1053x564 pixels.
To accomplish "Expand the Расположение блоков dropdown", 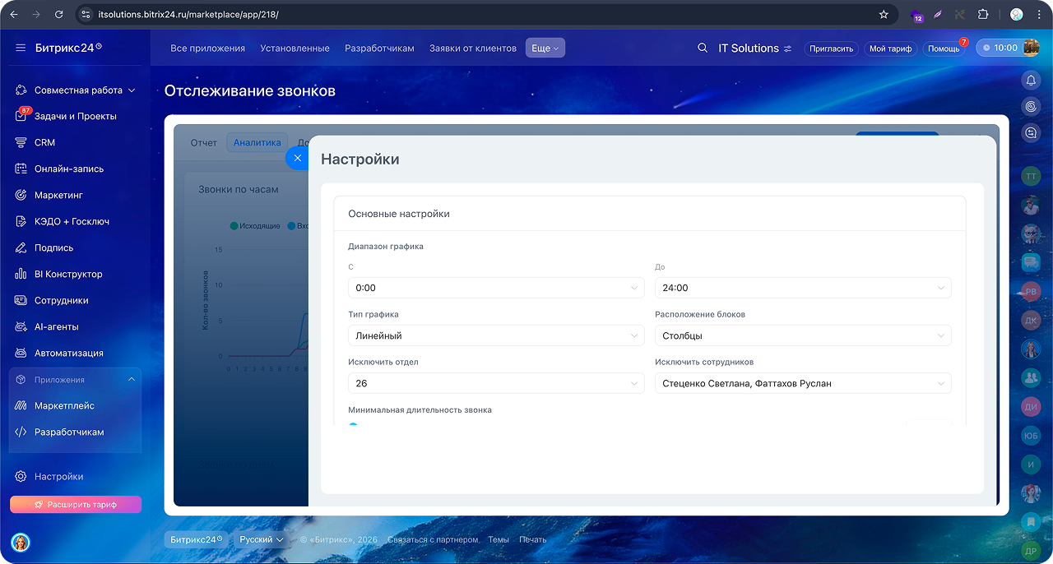I will tap(803, 335).
